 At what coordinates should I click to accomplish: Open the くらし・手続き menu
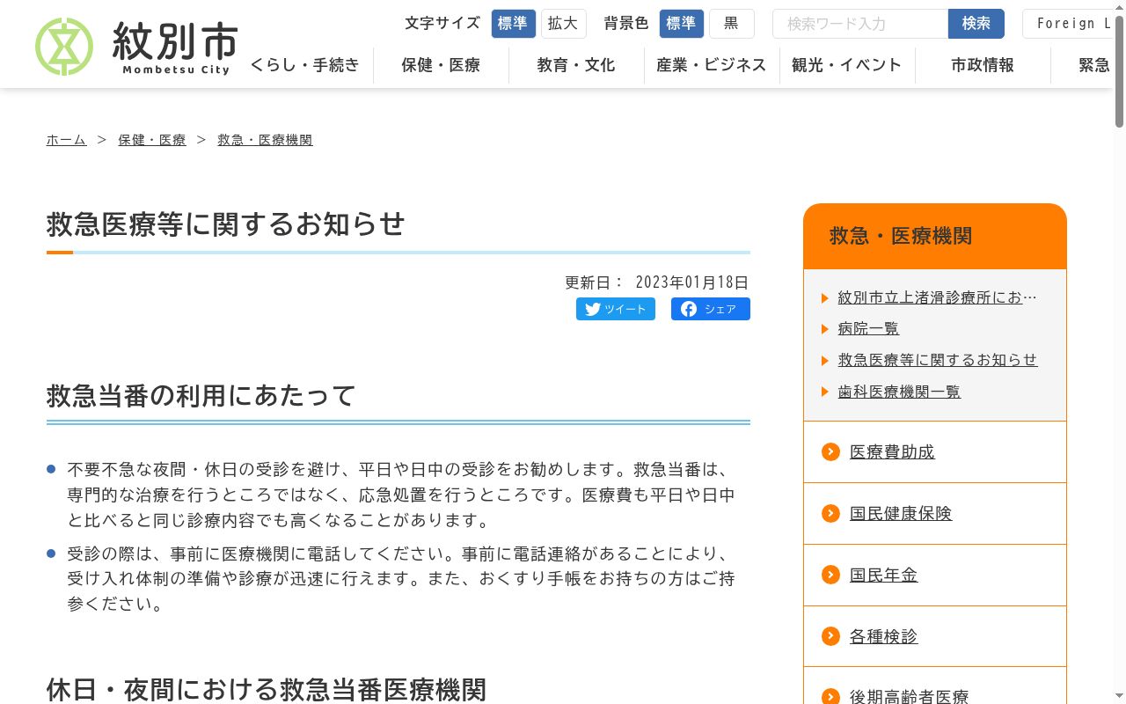305,65
